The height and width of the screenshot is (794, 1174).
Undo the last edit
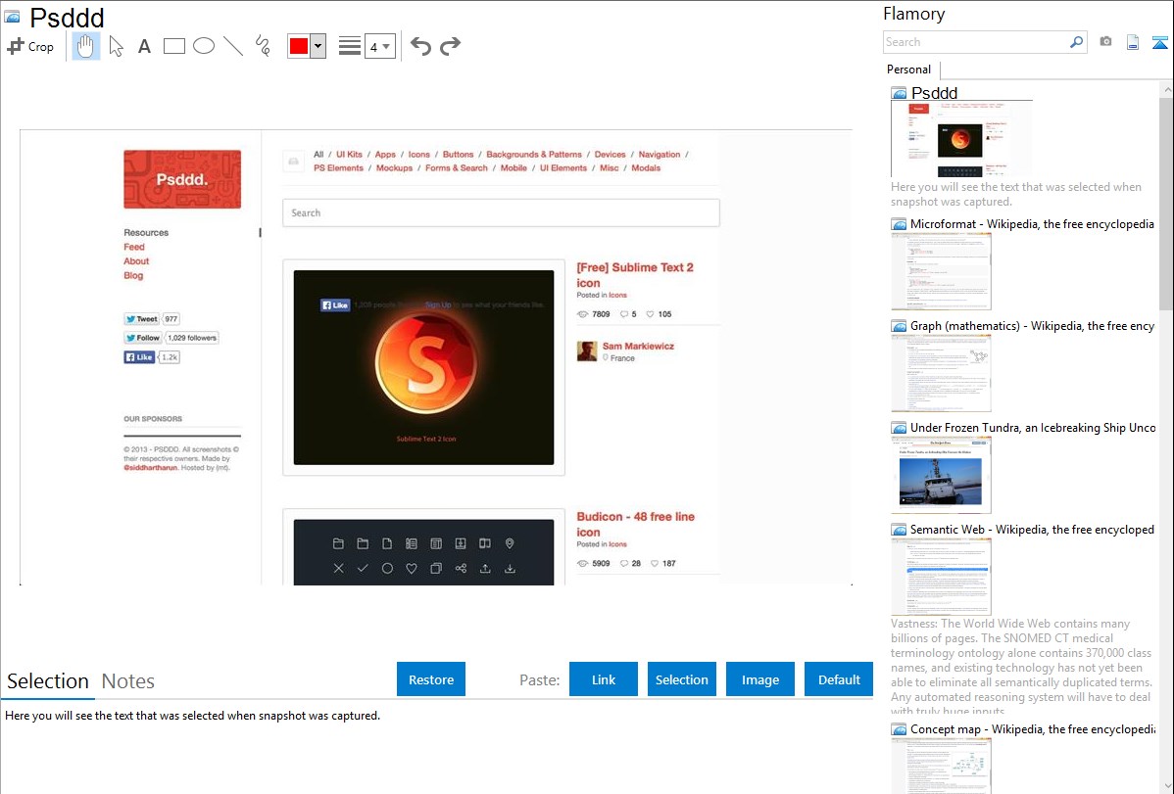point(420,46)
